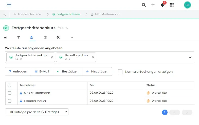Click the green cube icon beside Fortgeschrittenenkurs title
This screenshot has height=125, width=199.
pyautogui.click(x=6, y=28)
